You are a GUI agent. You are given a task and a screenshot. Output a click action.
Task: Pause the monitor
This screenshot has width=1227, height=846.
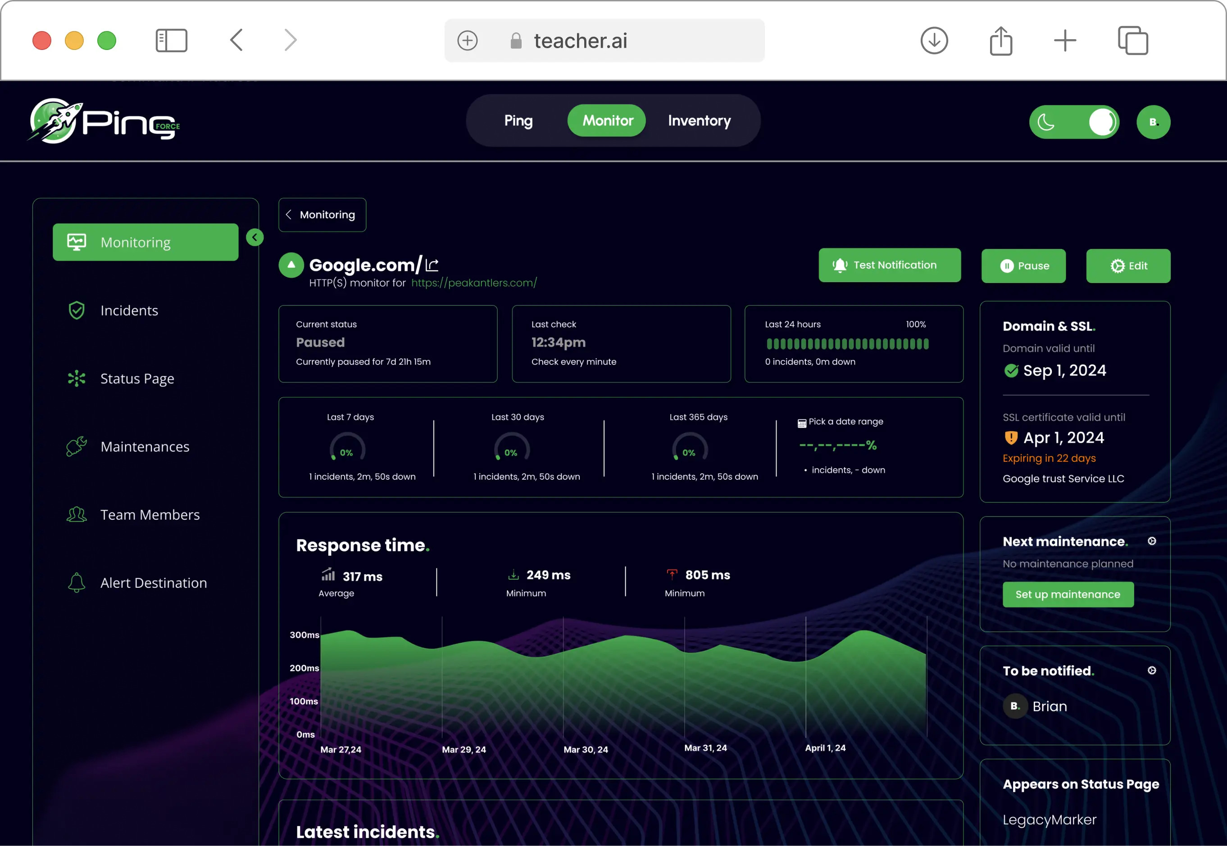(x=1023, y=265)
